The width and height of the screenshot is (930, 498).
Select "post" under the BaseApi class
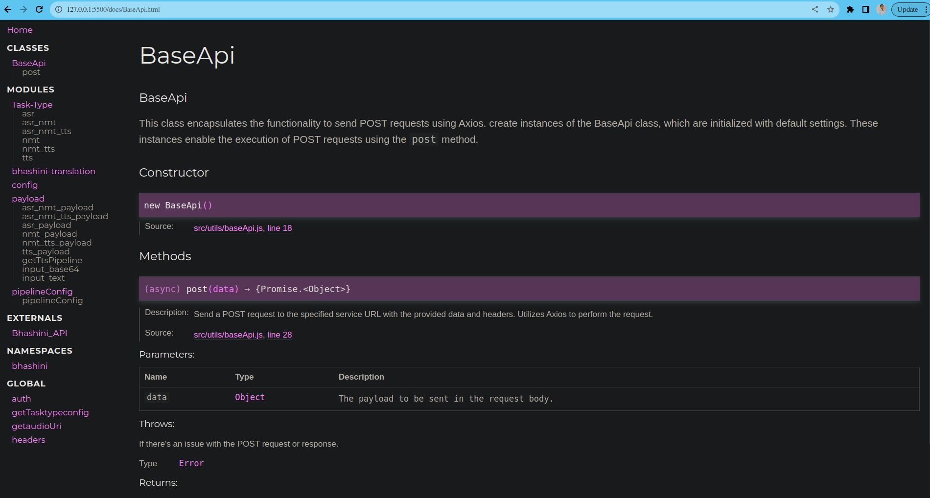[31, 72]
